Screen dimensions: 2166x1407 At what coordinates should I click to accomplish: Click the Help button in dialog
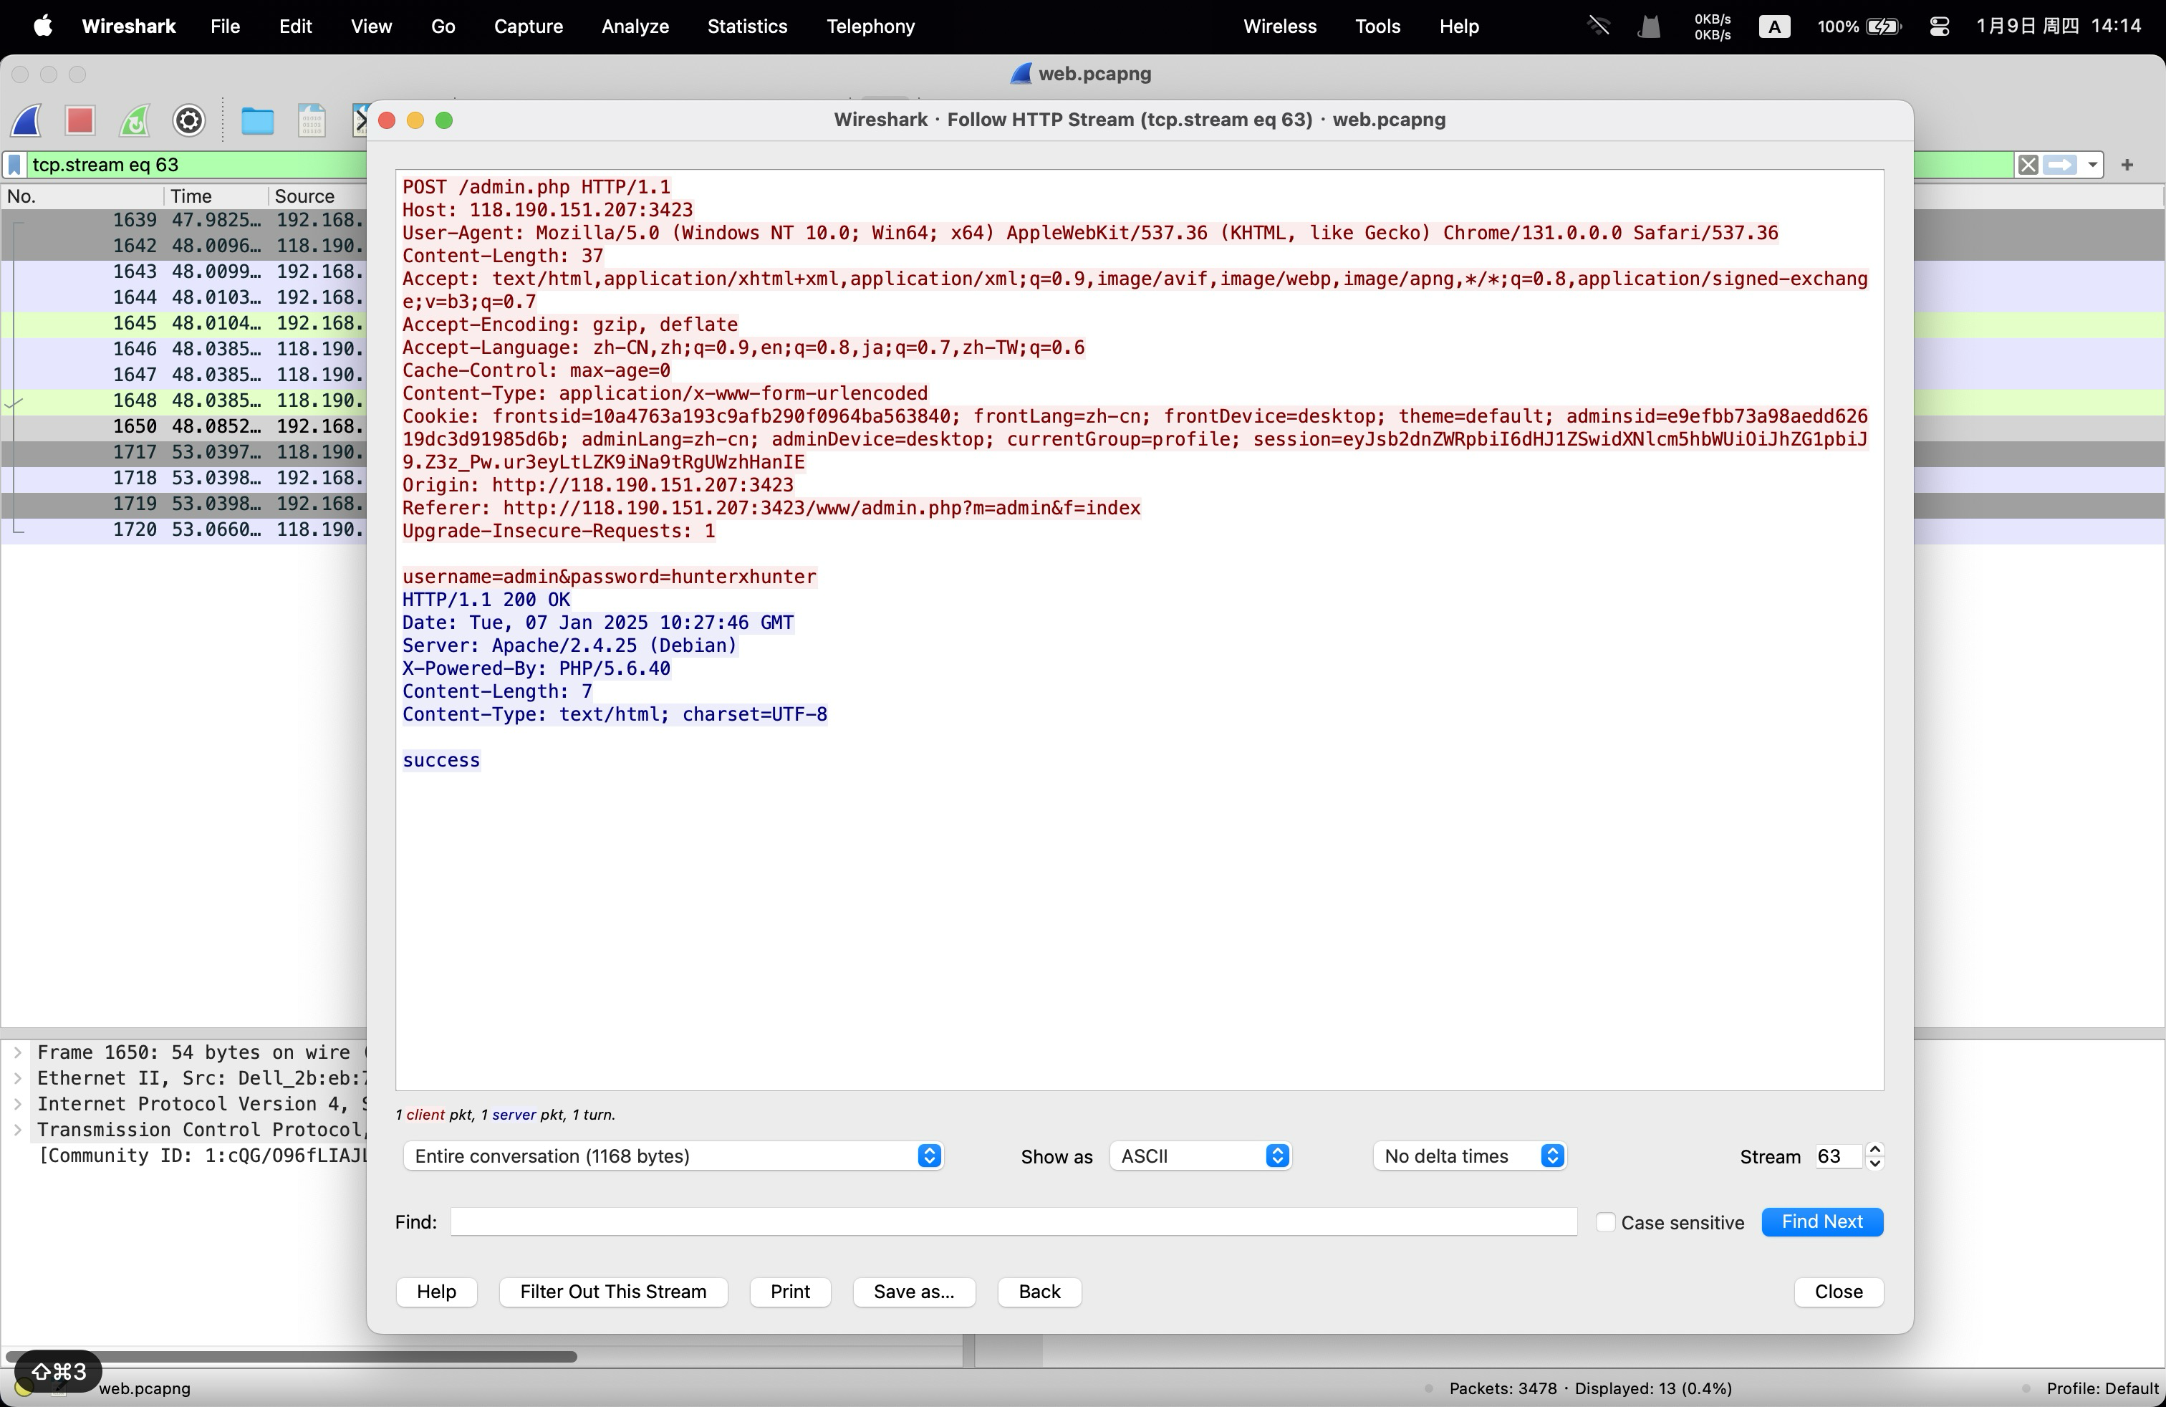pos(436,1292)
